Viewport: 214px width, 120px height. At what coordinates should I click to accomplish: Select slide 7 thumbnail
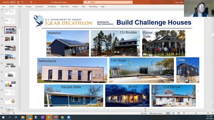10,21
